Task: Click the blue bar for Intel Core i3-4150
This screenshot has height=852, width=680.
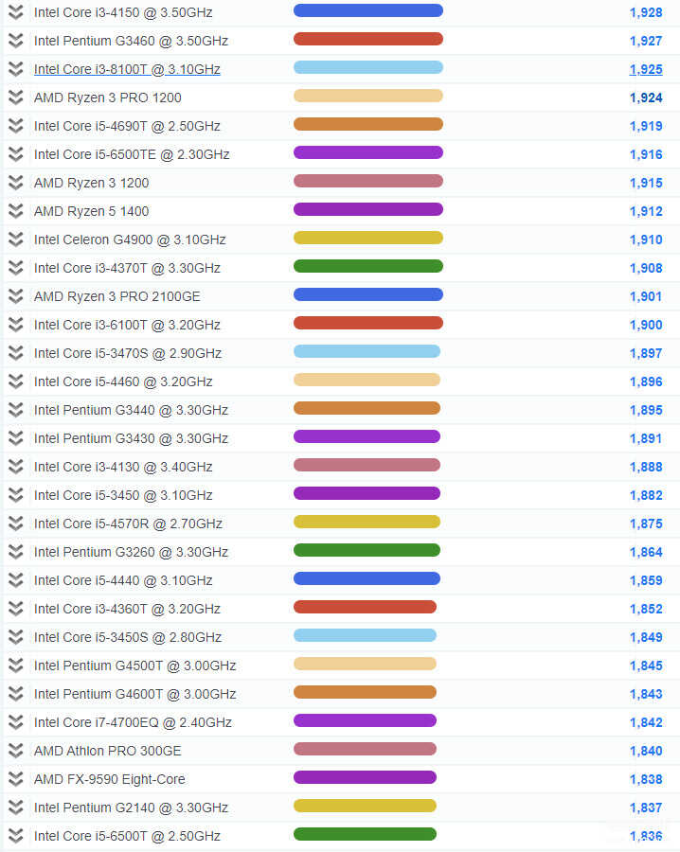Action: coord(368,10)
